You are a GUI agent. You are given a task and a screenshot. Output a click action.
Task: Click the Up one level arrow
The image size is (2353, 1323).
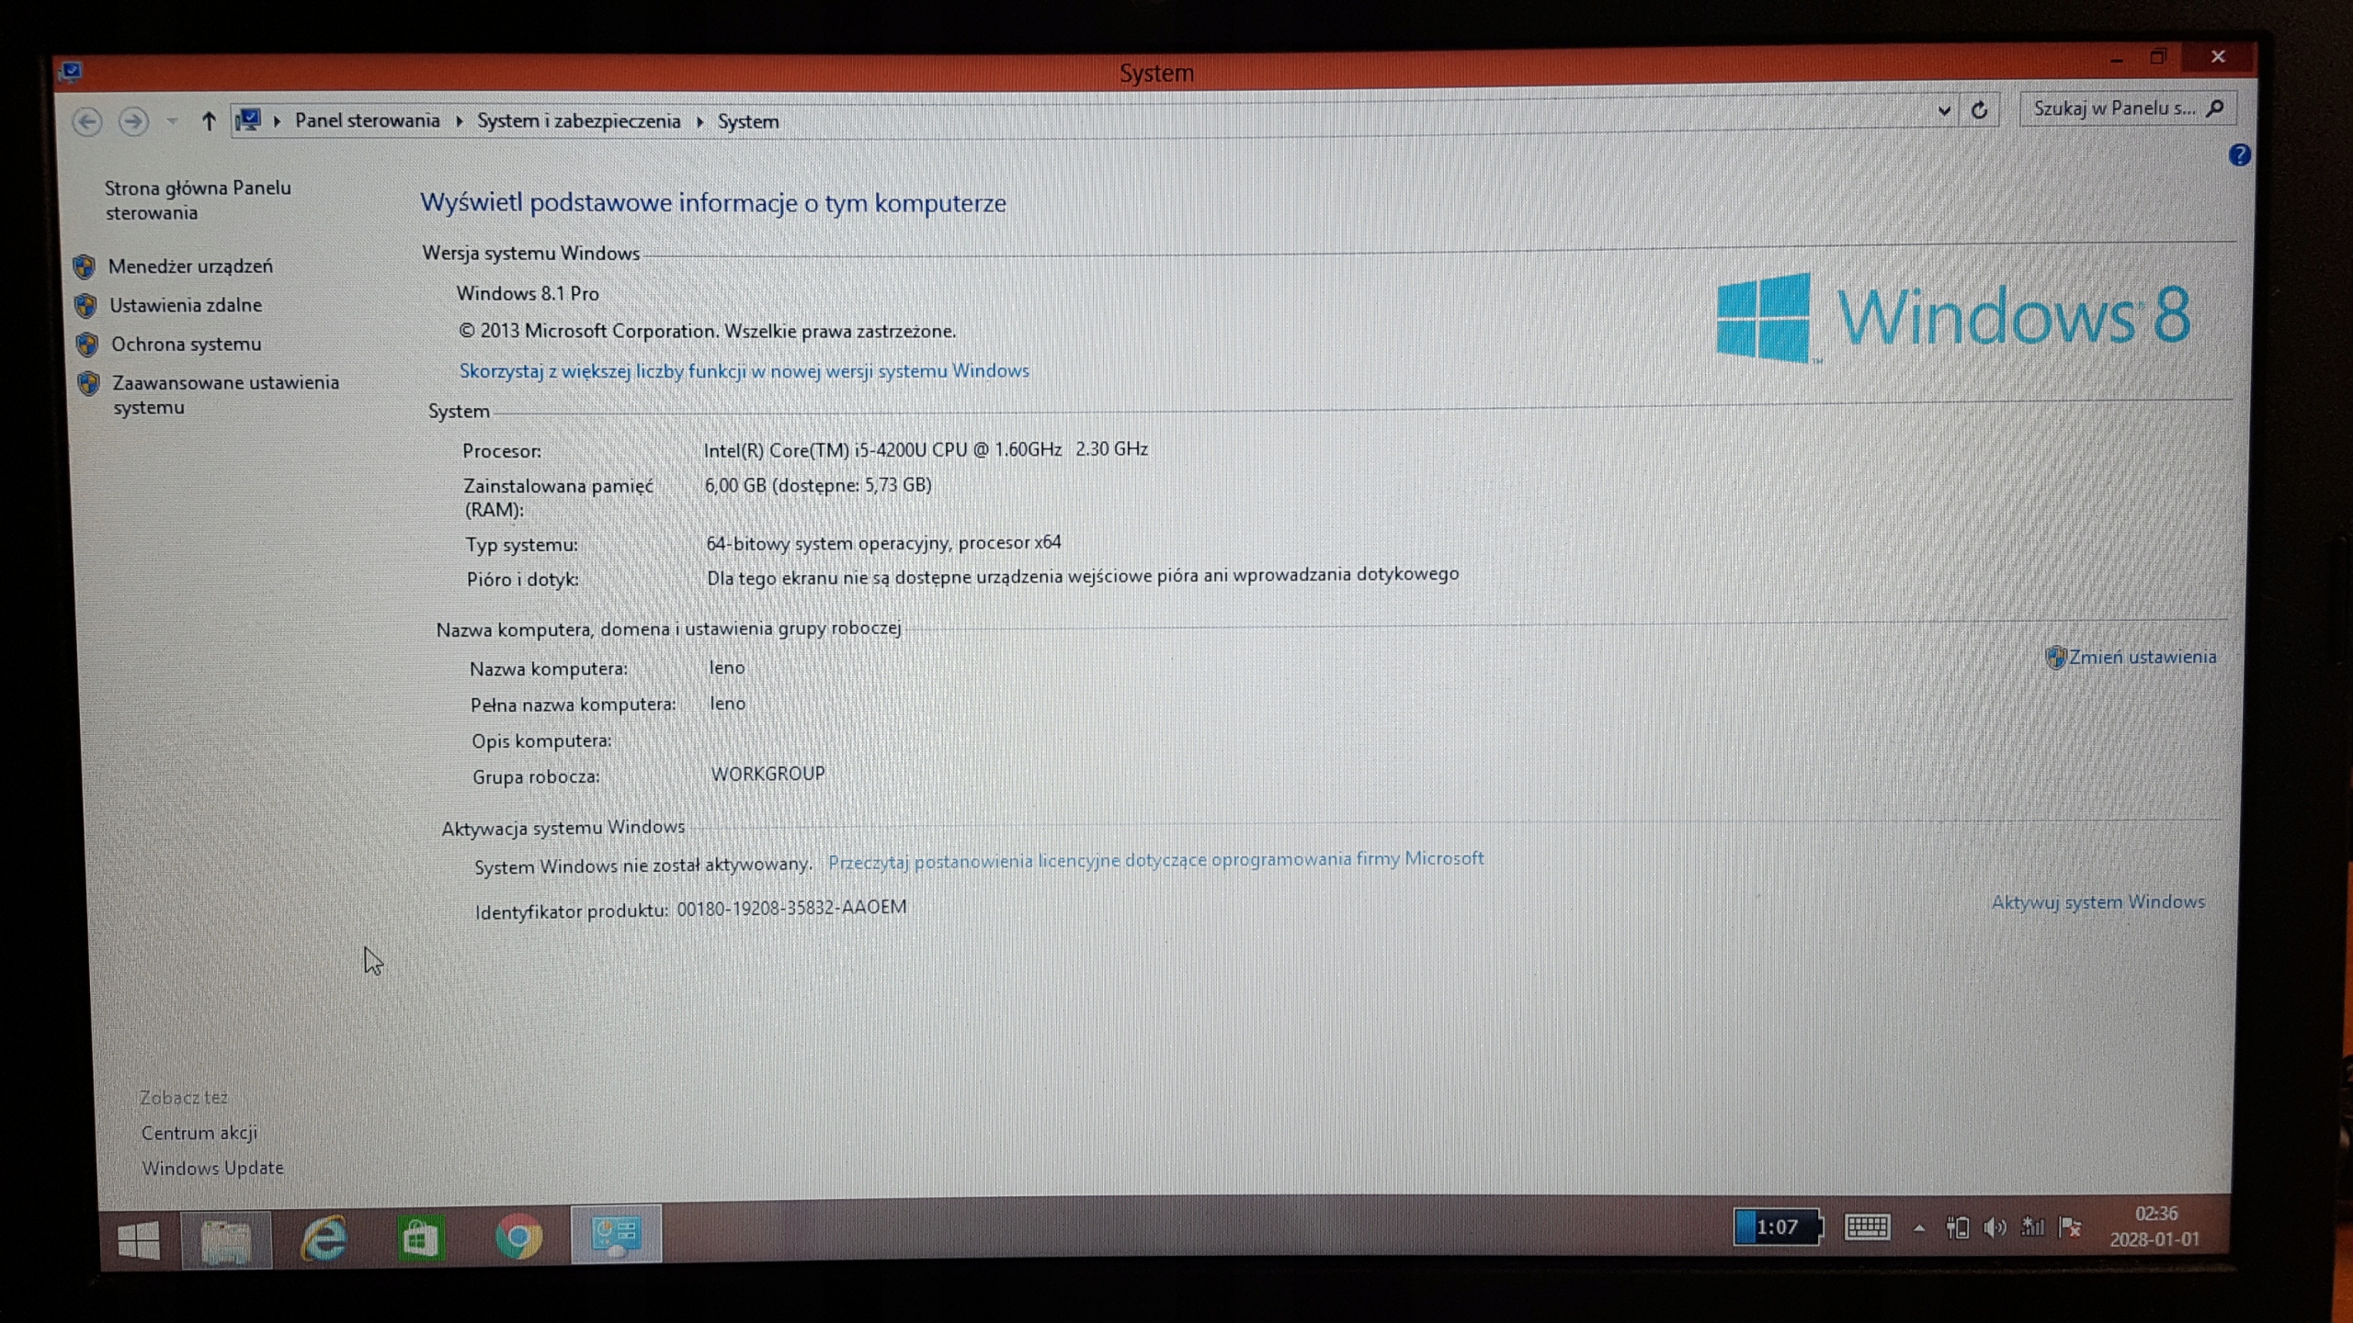209,121
